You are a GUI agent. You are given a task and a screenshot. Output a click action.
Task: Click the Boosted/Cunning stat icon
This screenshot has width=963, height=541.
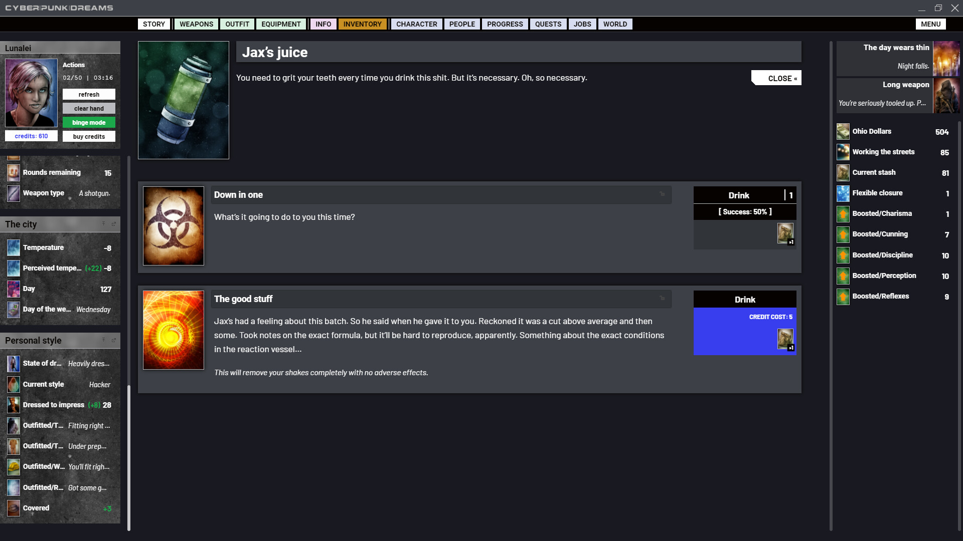click(x=843, y=234)
